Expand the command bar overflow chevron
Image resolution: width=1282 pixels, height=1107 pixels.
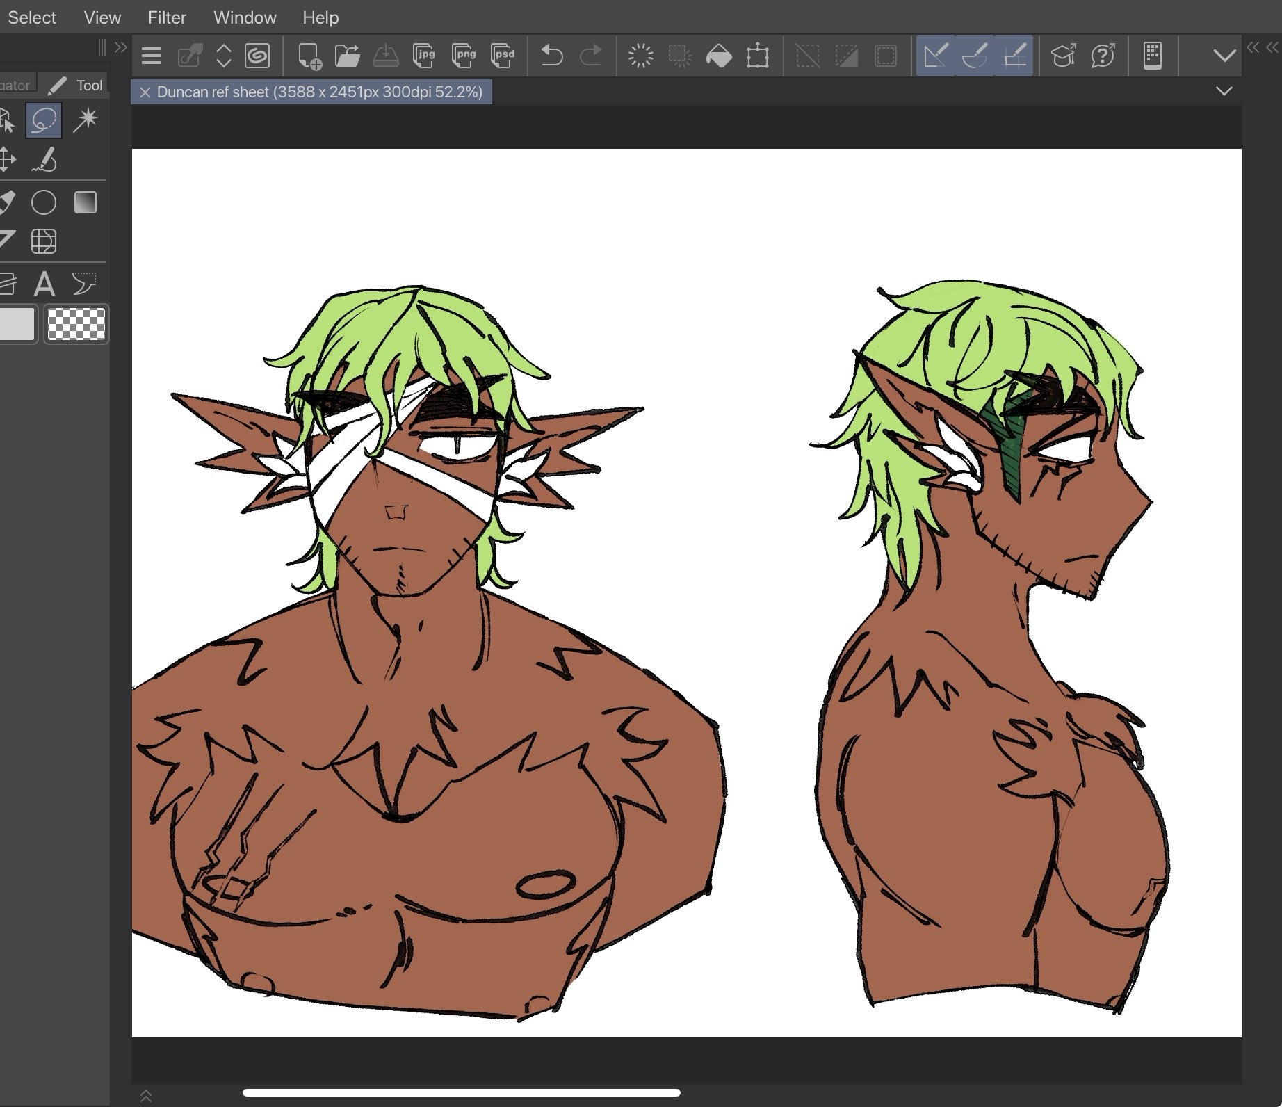tap(1224, 56)
